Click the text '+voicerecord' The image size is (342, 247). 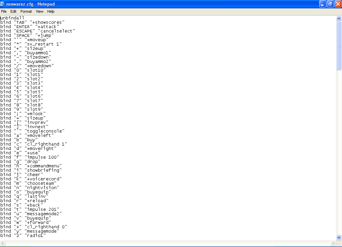[x=43, y=179]
